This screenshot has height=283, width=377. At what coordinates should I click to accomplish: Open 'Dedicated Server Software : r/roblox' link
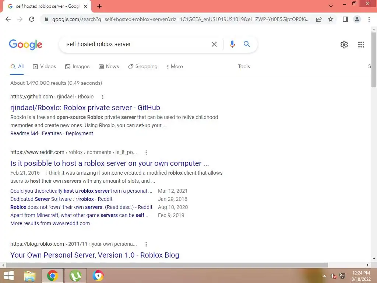click(x=61, y=199)
